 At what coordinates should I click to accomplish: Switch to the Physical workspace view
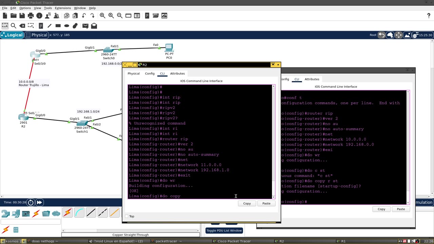click(37, 35)
